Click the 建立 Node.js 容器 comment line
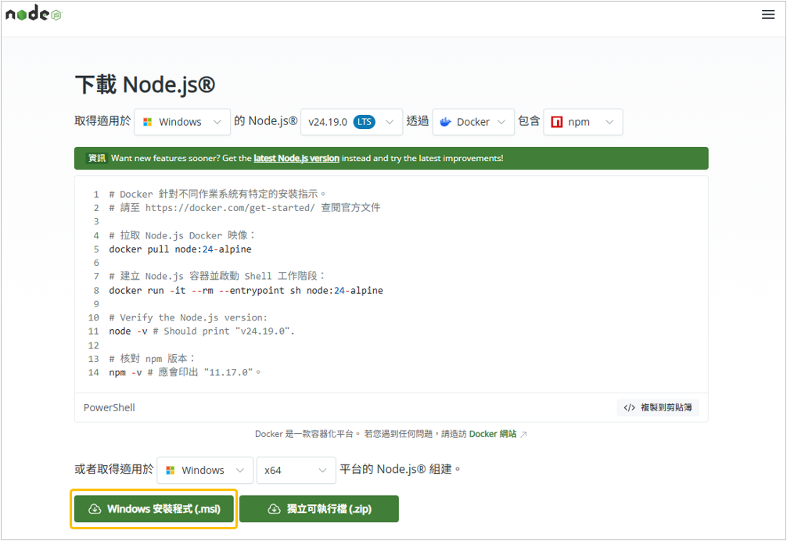 [x=217, y=276]
